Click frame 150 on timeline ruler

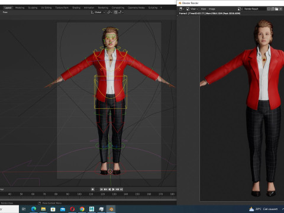pyautogui.click(x=137, y=194)
